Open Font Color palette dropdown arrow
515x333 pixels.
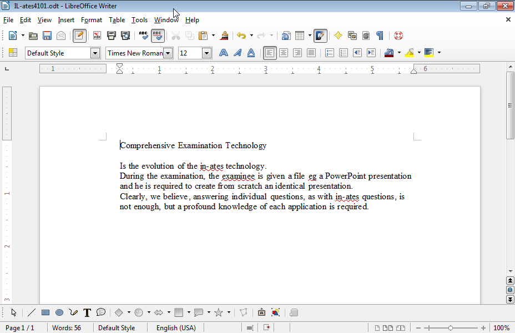point(399,53)
